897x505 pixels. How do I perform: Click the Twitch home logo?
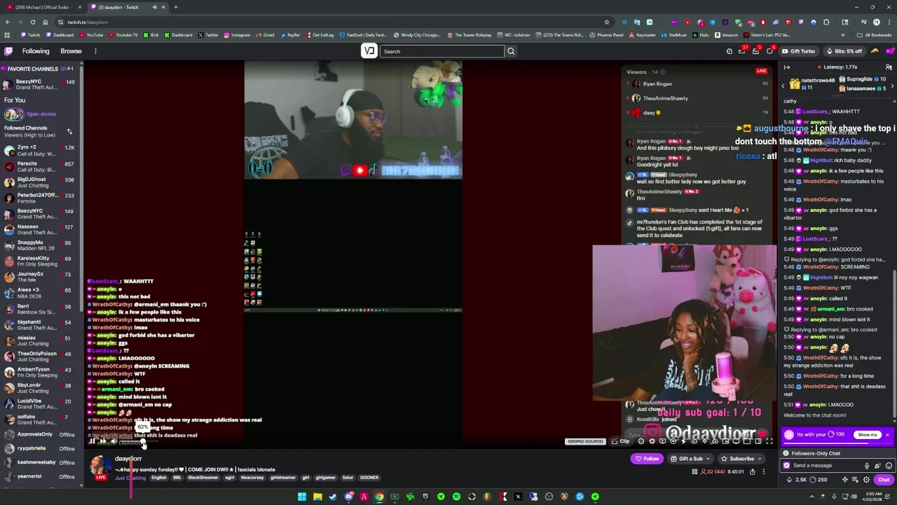point(8,51)
